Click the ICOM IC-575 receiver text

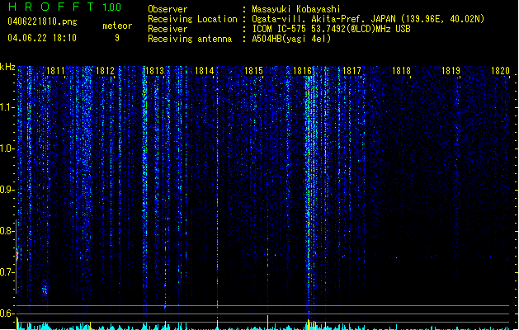pyautogui.click(x=331, y=29)
